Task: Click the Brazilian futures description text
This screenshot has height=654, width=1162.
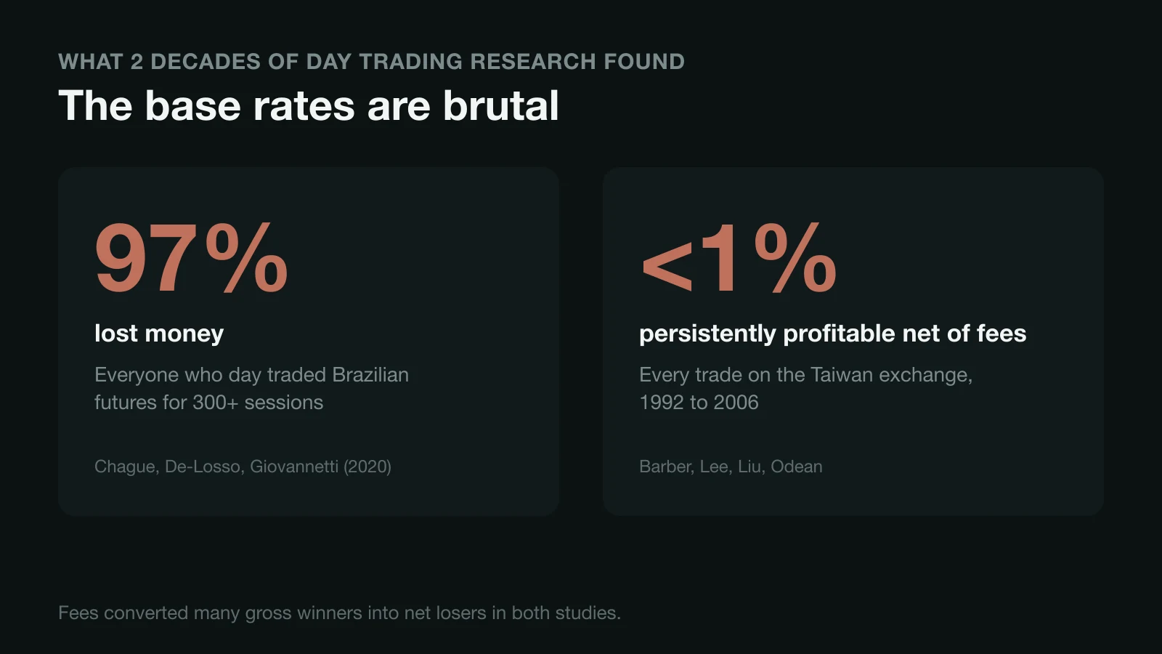Action: pyautogui.click(x=251, y=389)
